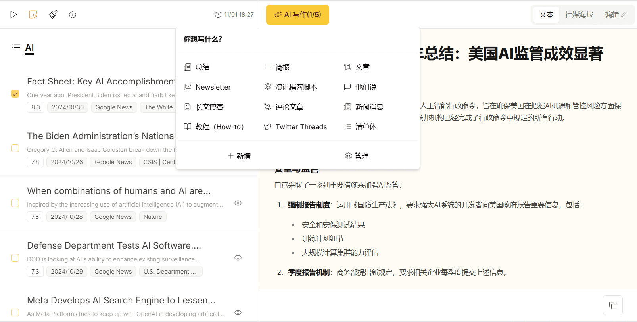Toggle eye icon for Defense Department article

point(238,258)
